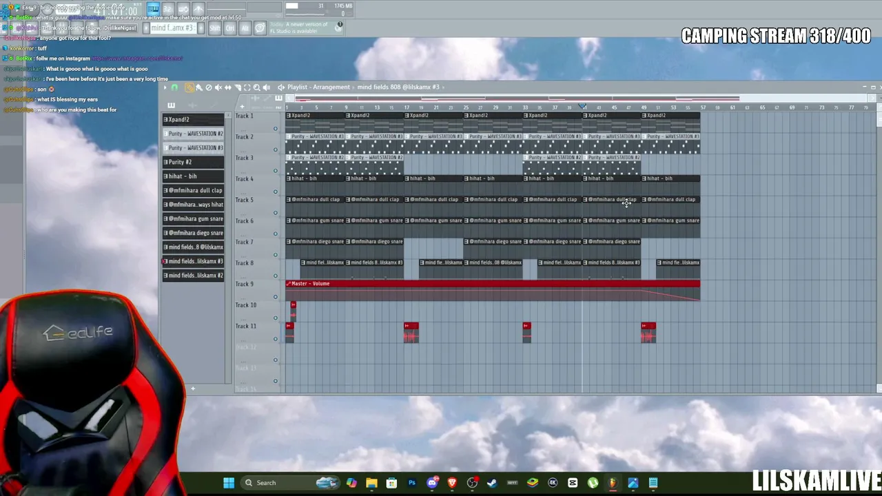The width and height of the screenshot is (882, 496).
Task: Select 'Xpand!2' in the picker list
Action: click(193, 120)
